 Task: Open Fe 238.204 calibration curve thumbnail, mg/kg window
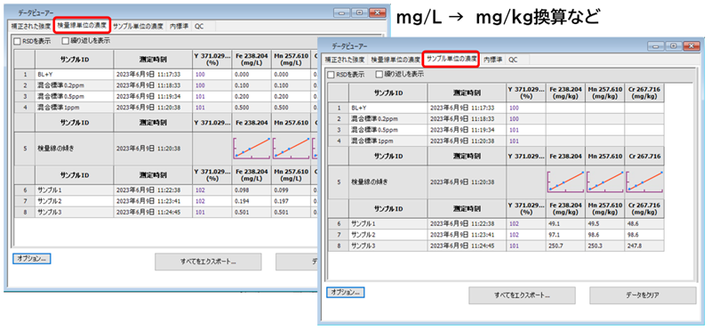[x=565, y=182]
